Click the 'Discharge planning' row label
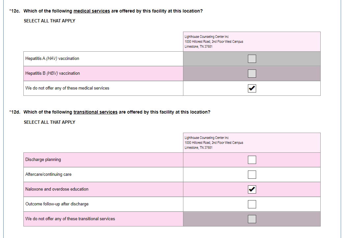Screen dimensions: 347x238 click(x=43, y=160)
